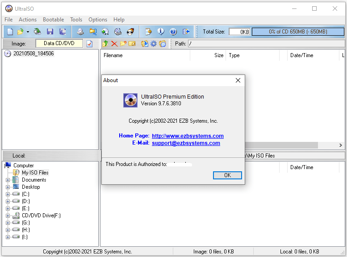Expand the Documents tree node
Screen dimensions: 347x257
tap(8, 180)
